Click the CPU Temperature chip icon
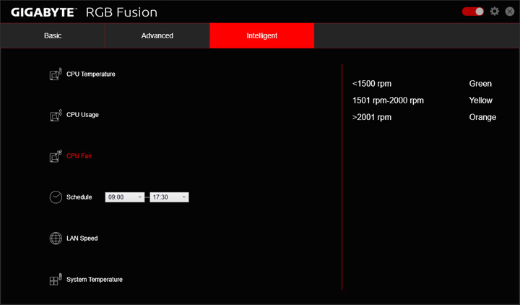520x305 pixels. (56, 74)
